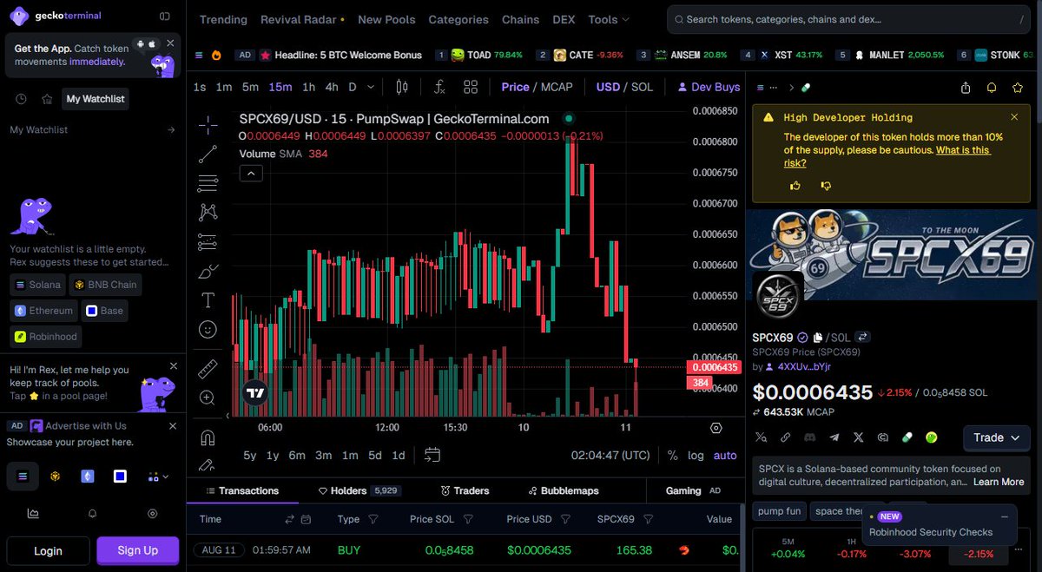Screen dimensions: 1042x572
Task: Share the SPCX69 pool page
Action: 966,88
